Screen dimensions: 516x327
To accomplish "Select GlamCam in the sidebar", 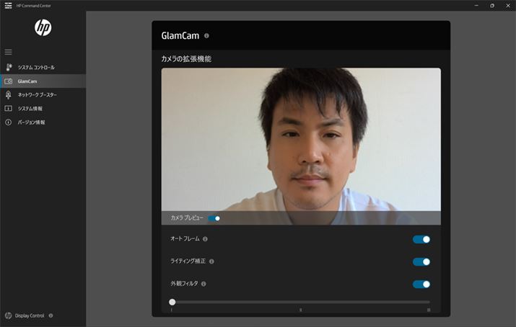I will (x=27, y=81).
